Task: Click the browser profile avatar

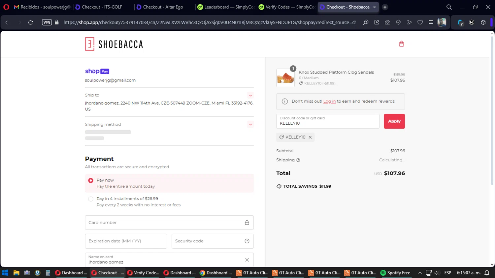Action: tap(442, 22)
